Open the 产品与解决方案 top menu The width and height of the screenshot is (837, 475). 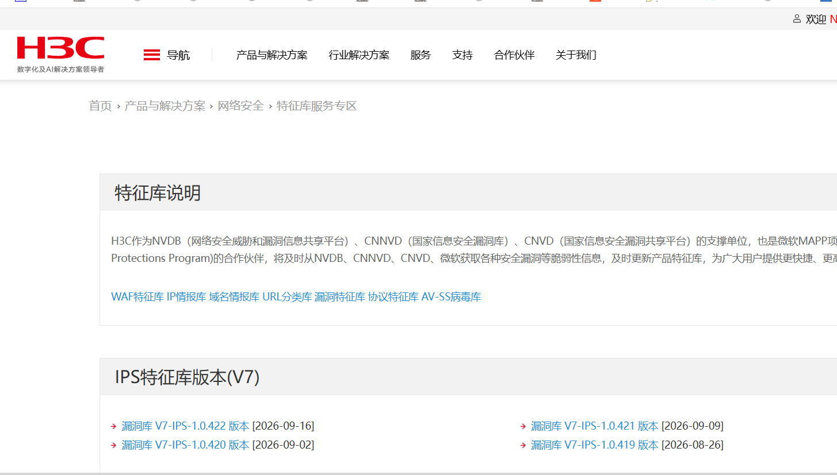272,55
